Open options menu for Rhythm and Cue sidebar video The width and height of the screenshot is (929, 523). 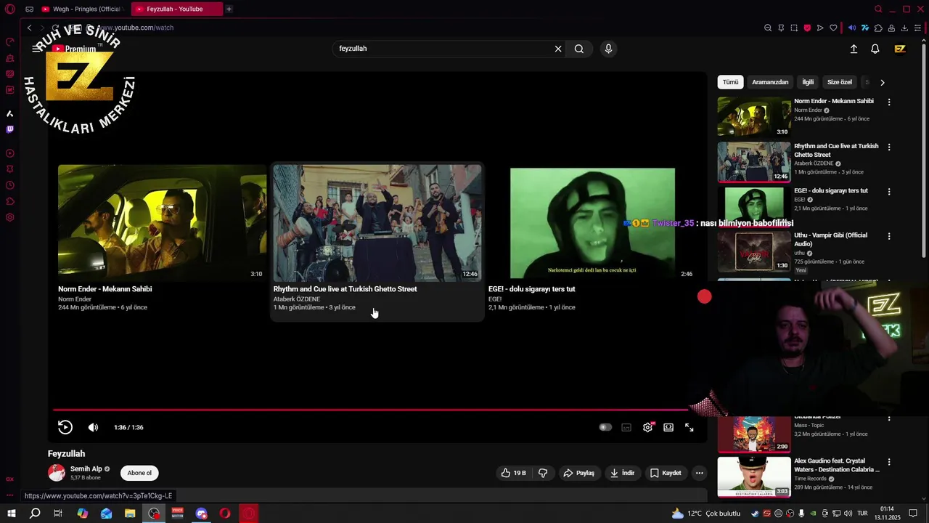(889, 147)
